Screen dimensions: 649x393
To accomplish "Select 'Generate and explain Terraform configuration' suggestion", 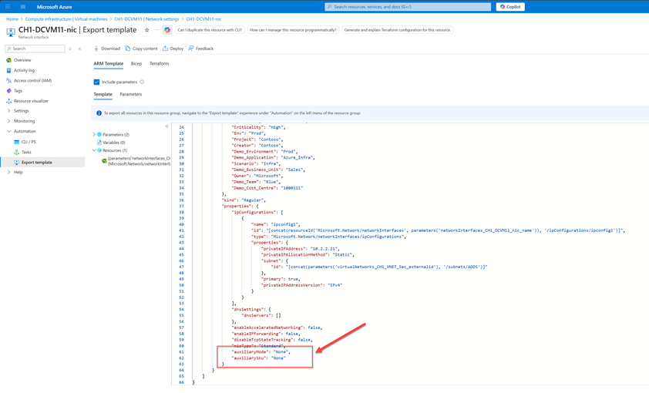I will pyautogui.click(x=398, y=30).
